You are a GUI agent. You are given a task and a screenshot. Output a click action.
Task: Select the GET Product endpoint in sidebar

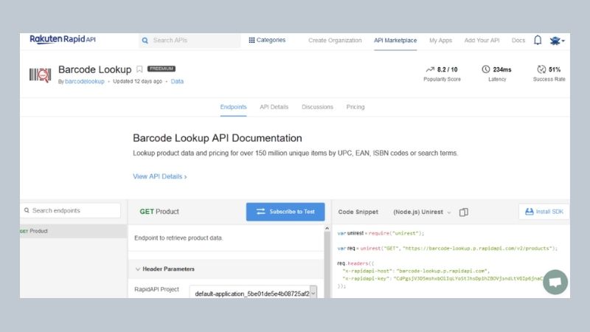(x=73, y=231)
